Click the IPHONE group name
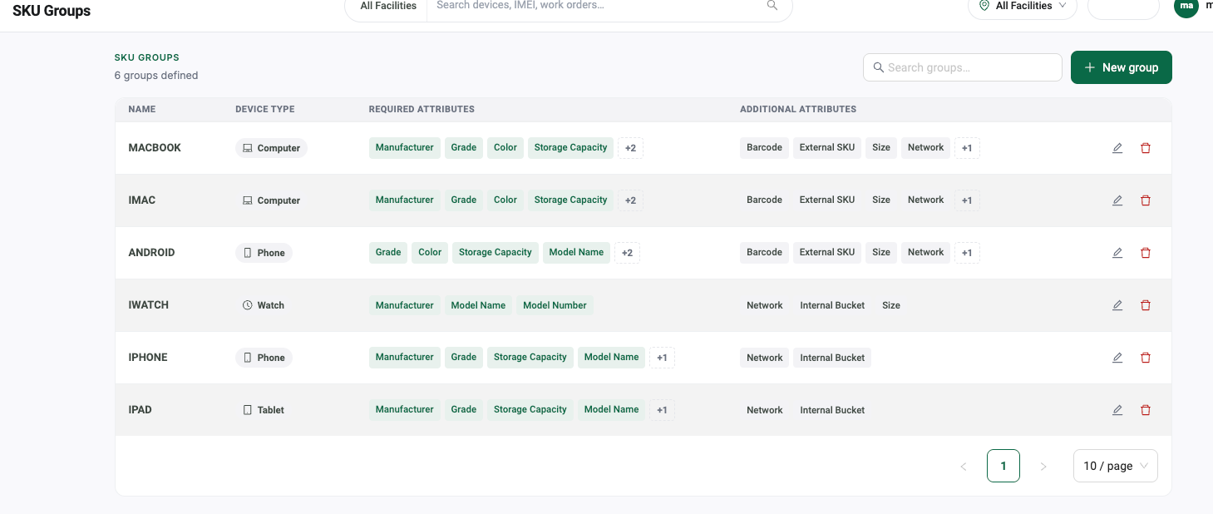 coord(148,357)
